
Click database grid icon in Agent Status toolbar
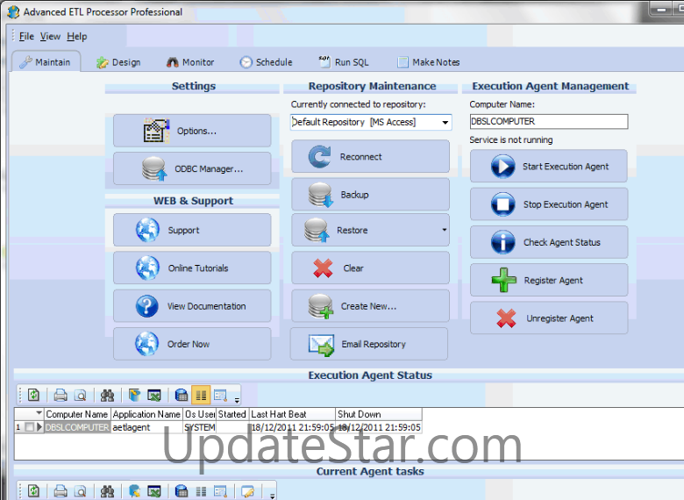coord(181,396)
